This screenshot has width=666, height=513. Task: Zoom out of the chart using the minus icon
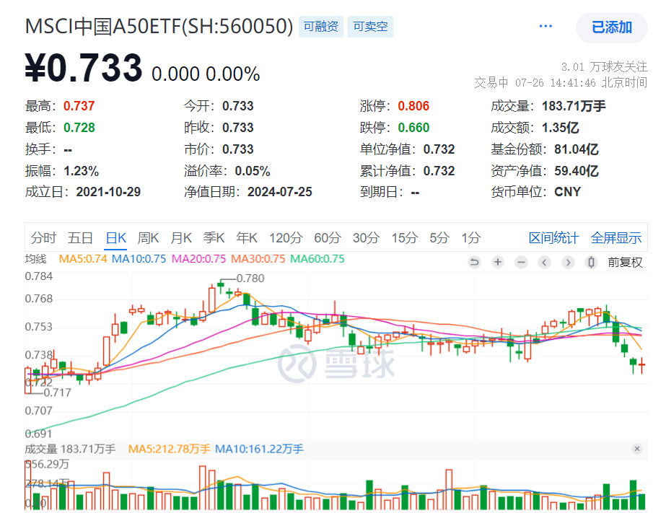521,262
